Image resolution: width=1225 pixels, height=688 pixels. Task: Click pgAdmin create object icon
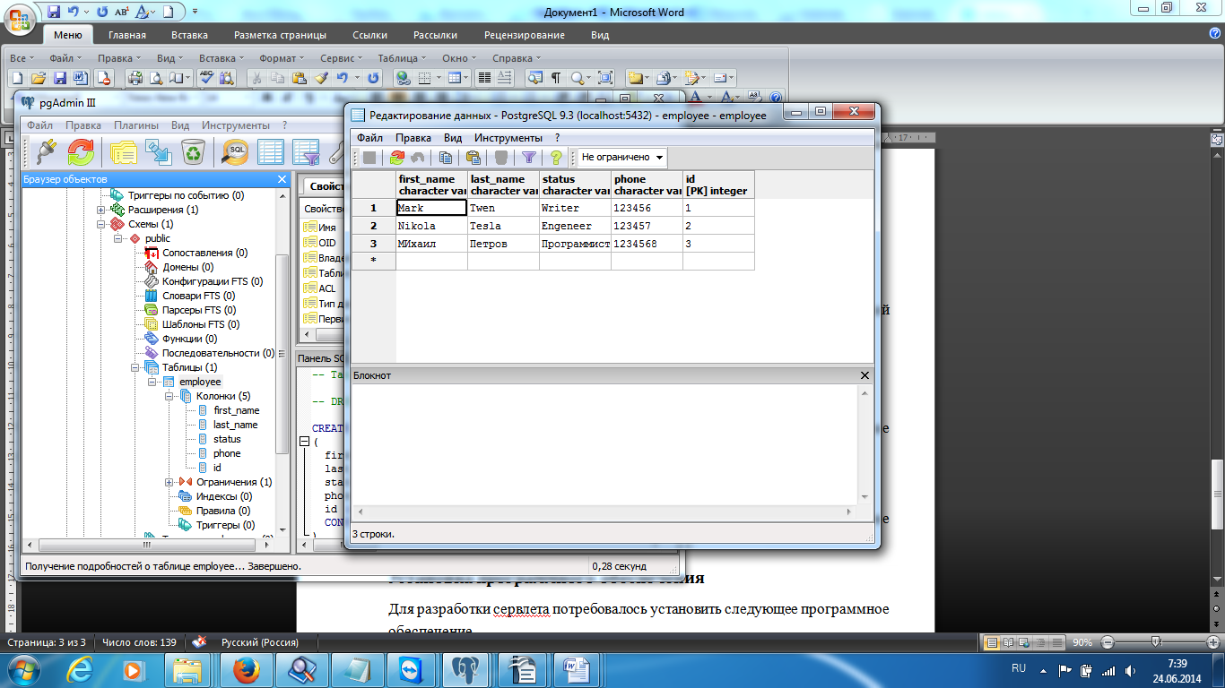(158, 152)
